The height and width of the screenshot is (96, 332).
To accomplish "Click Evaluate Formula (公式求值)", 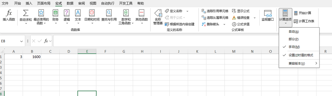I will click(241, 24).
